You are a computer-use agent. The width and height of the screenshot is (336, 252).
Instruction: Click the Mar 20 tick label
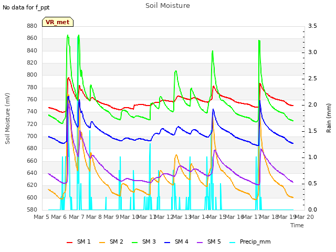304,217
